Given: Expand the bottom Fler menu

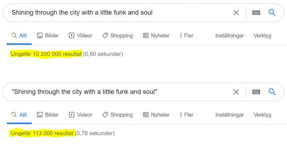Looking at the screenshot, I should point(186,115).
